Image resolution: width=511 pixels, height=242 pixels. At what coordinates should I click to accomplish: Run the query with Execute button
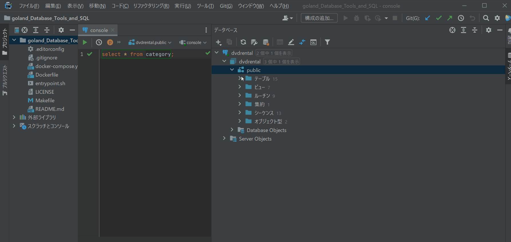[x=85, y=42]
